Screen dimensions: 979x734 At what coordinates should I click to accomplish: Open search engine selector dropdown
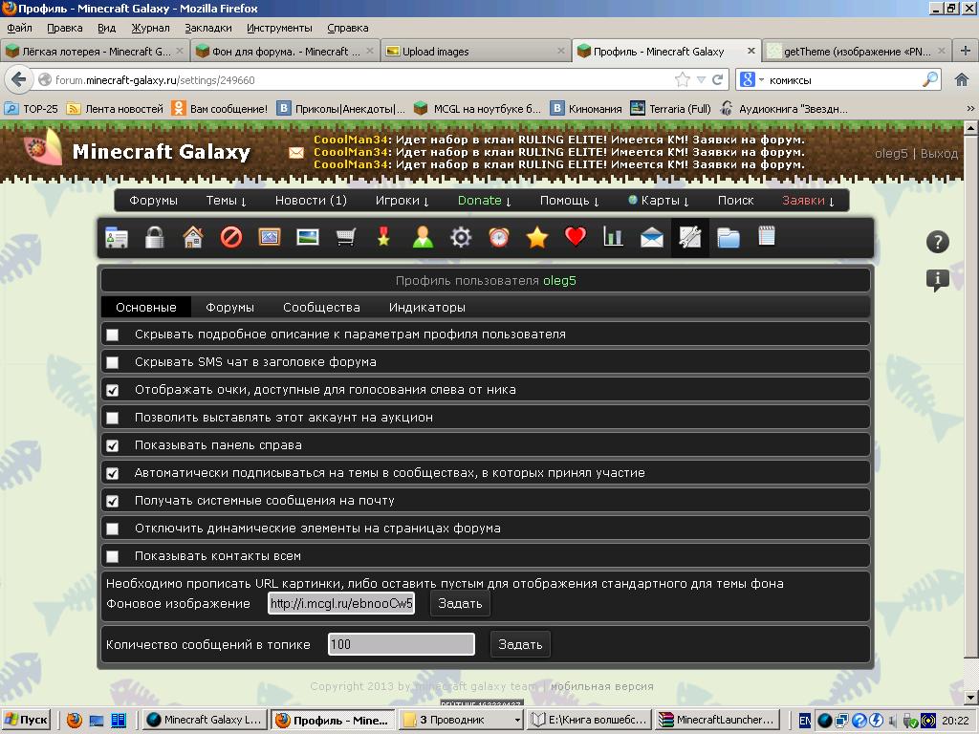[751, 80]
